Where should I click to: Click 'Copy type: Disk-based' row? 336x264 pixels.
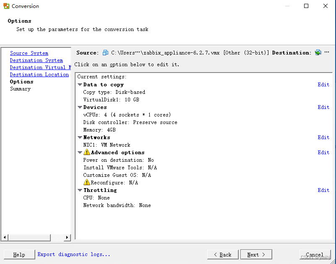(114, 92)
